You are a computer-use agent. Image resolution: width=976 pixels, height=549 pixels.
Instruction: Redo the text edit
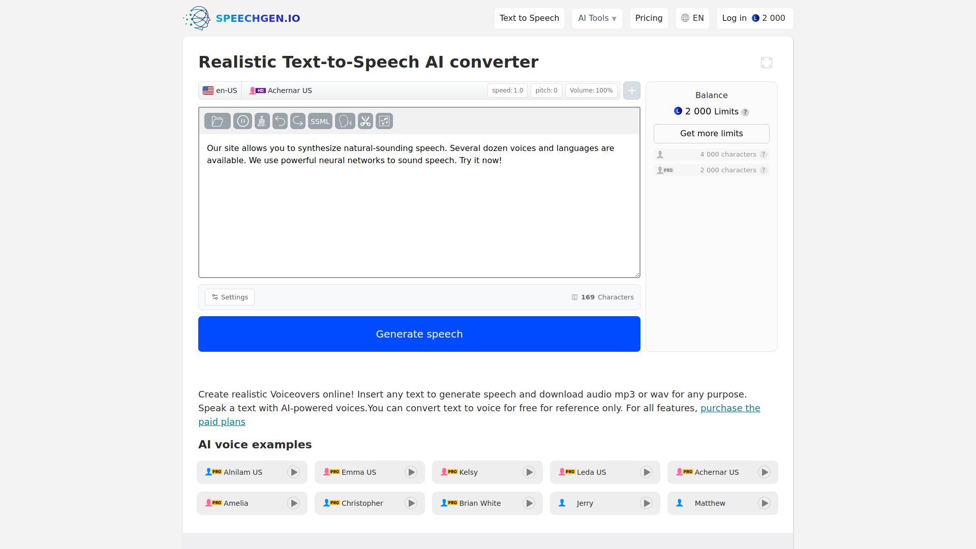click(x=297, y=121)
